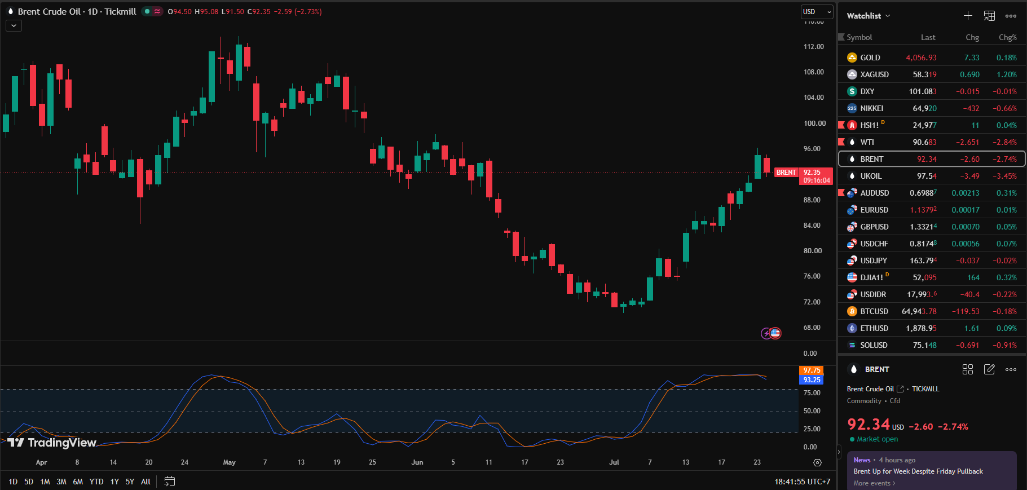Screen dimensions: 1027x490
Task: Open the Watchlist name dropdown
Action: 869,16
